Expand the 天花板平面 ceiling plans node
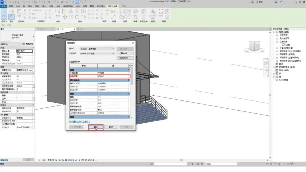 (x=277, y=38)
